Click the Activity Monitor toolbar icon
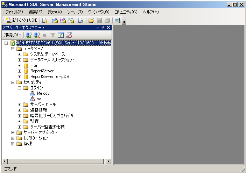 [x=118, y=20]
